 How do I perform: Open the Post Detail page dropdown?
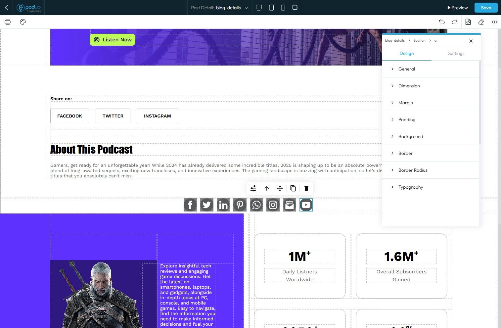[219, 8]
